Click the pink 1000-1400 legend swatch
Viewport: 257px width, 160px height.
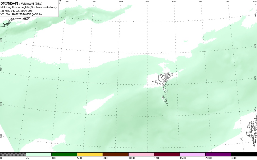(141, 154)
